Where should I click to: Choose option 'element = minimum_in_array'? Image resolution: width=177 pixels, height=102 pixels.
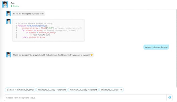[x=20, y=90]
